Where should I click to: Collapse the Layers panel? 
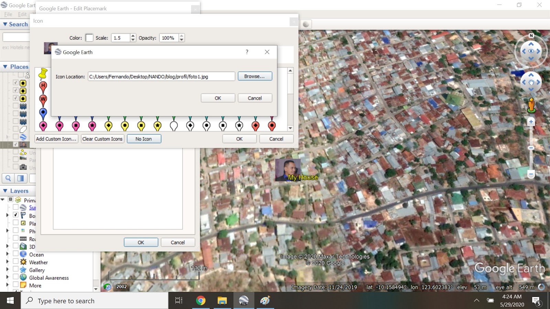click(4, 191)
